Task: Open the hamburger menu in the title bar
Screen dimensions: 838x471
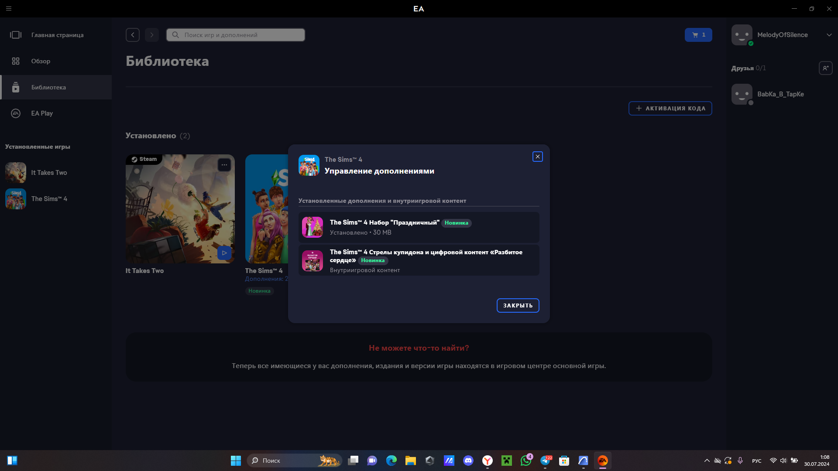Action: click(9, 9)
